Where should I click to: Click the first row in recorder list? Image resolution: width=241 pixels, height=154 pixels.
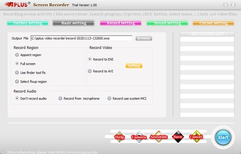pyautogui.click(x=207, y=39)
